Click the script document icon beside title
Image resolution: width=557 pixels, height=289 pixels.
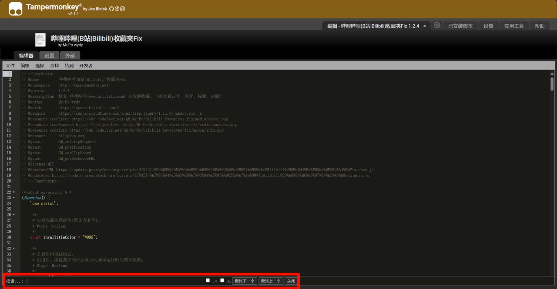(40, 40)
